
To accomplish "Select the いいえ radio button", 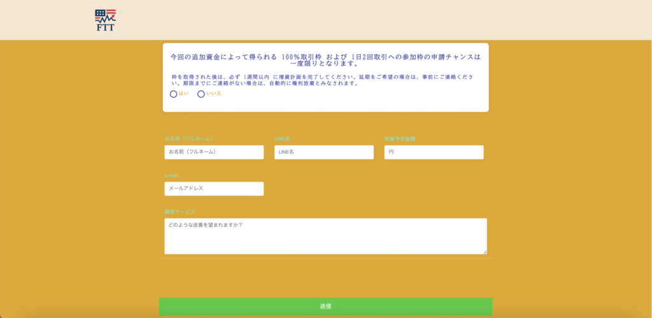I will coord(201,94).
